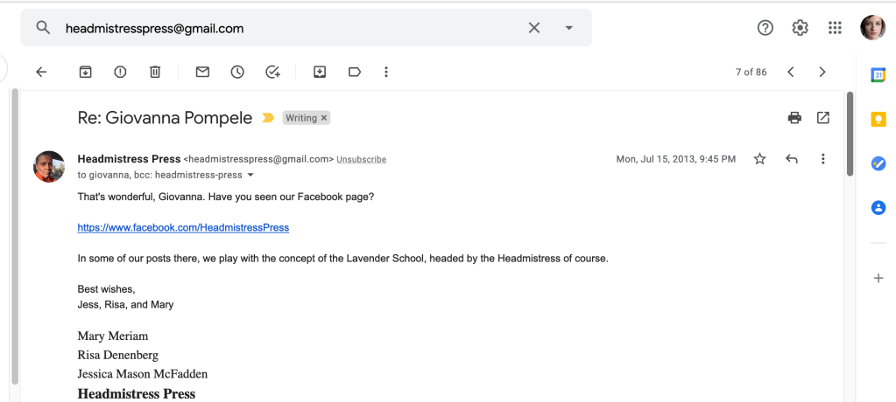Image resolution: width=896 pixels, height=402 pixels.
Task: Snooze this email with clock icon
Action: click(x=237, y=73)
